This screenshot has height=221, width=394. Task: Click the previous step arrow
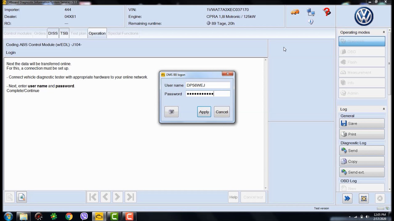(105, 197)
